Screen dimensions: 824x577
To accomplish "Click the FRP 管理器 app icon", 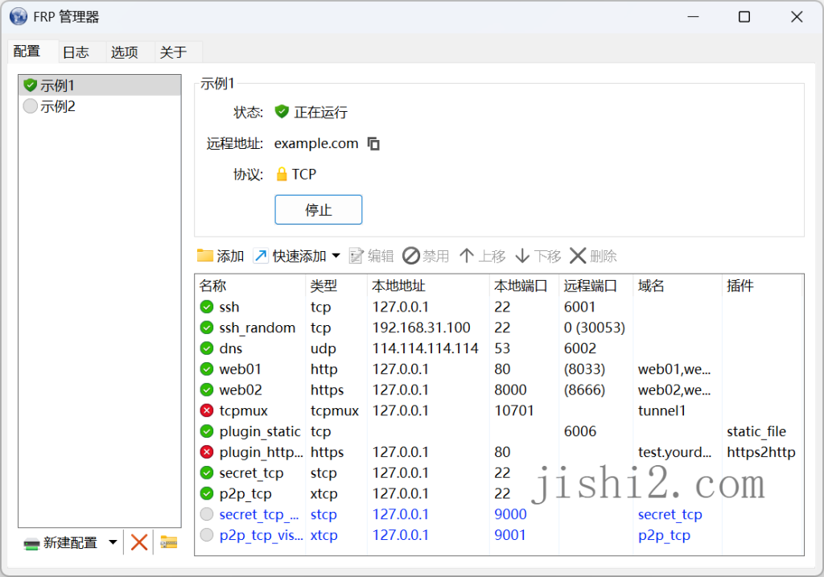I will click(19, 17).
